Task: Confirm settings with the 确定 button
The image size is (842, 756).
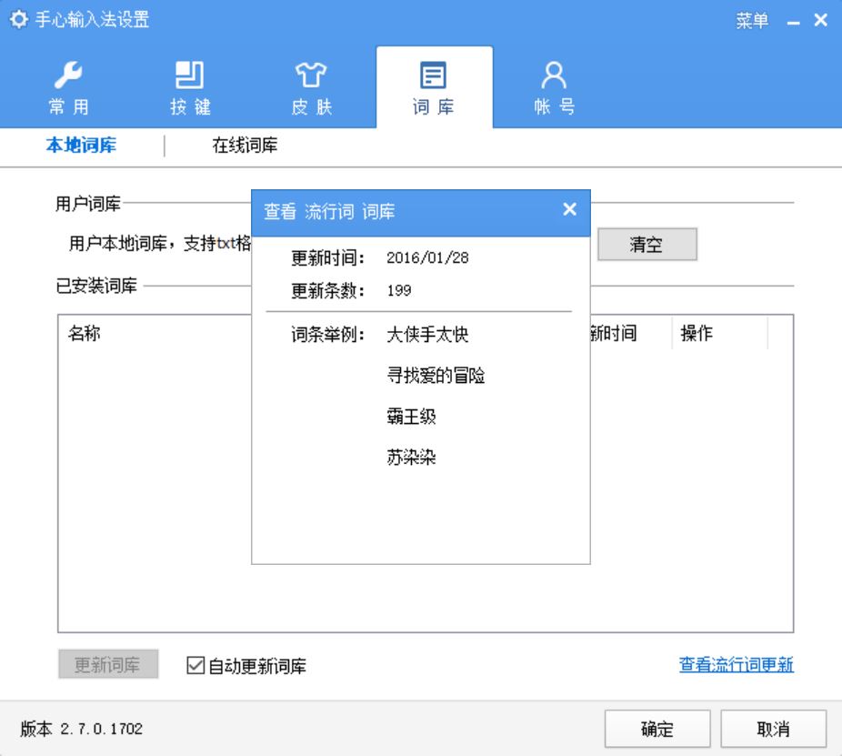Action: coord(657,729)
